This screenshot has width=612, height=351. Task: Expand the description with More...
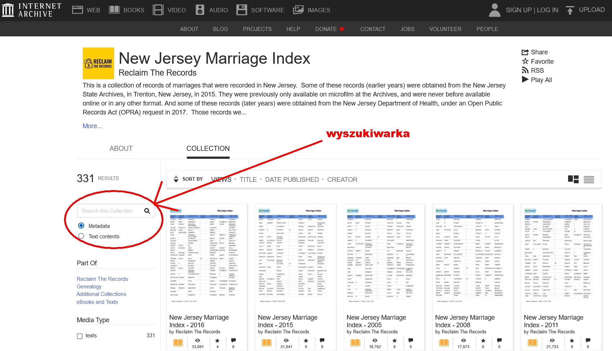coord(92,126)
